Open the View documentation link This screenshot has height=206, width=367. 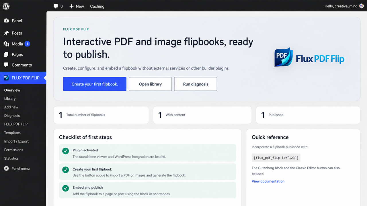click(268, 181)
